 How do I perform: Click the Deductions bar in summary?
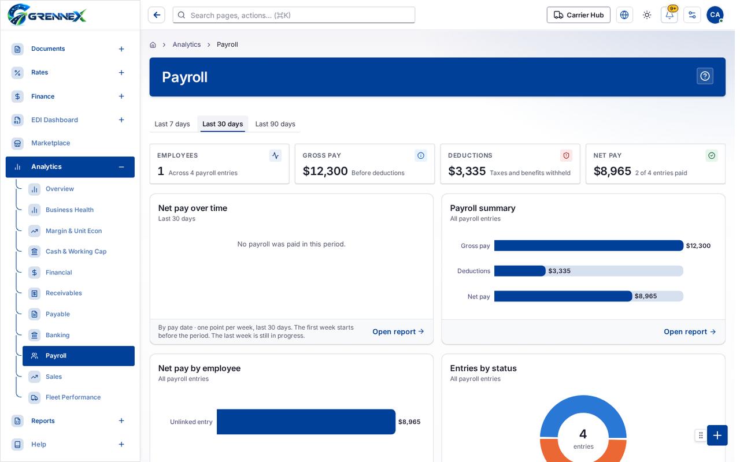click(x=520, y=271)
